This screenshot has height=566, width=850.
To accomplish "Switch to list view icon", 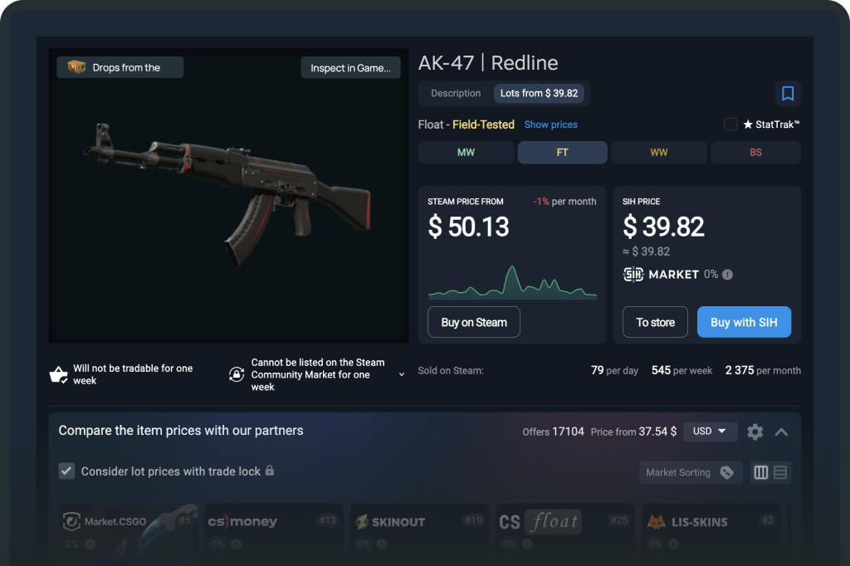I will pyautogui.click(x=780, y=472).
